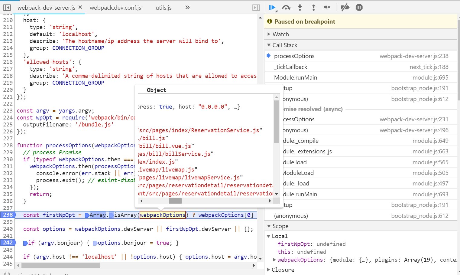Resume script execution

coord(272,8)
